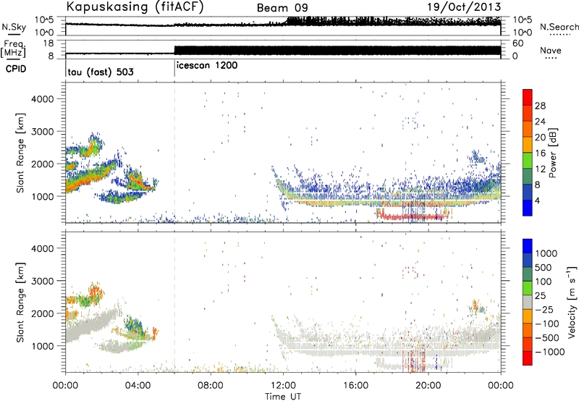The image size is (579, 401).
Task: Click blue bottom of Power color bar
Action: point(528,208)
